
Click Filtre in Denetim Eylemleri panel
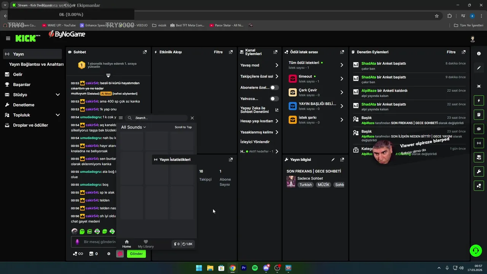tap(451, 52)
